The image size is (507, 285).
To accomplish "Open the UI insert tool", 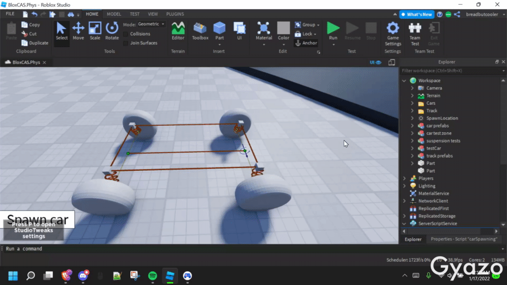I will [239, 31].
